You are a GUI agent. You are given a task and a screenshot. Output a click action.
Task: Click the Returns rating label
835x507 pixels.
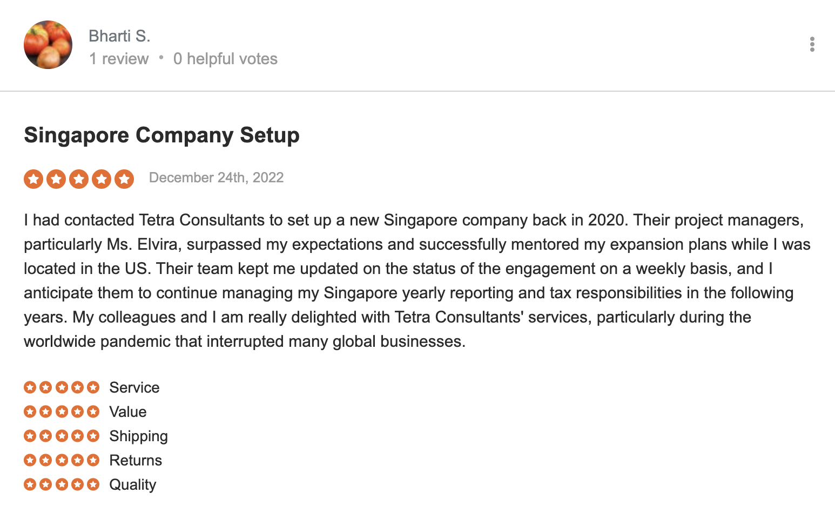pos(135,460)
